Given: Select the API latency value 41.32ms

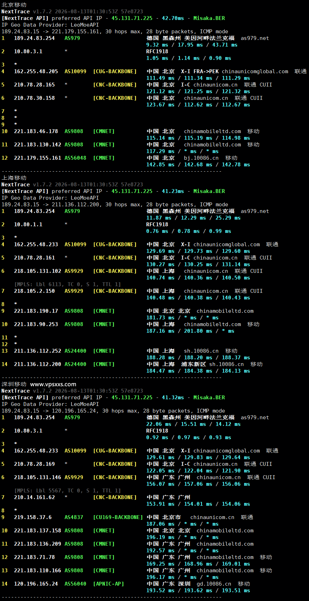Looking at the screenshot, I should 173,398.
